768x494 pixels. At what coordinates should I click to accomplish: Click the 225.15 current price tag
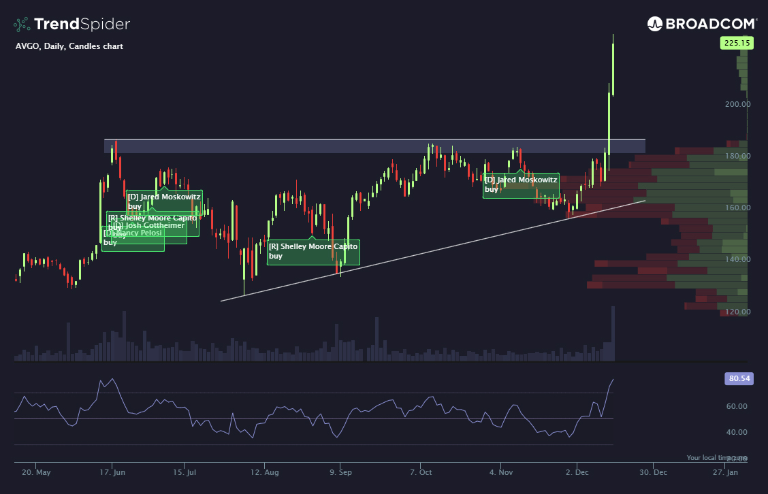pos(737,43)
